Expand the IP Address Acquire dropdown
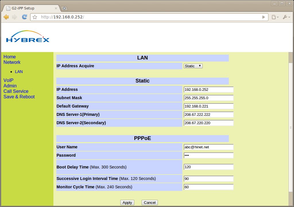Image resolution: width=294 pixels, height=207 pixels. pyautogui.click(x=193, y=66)
